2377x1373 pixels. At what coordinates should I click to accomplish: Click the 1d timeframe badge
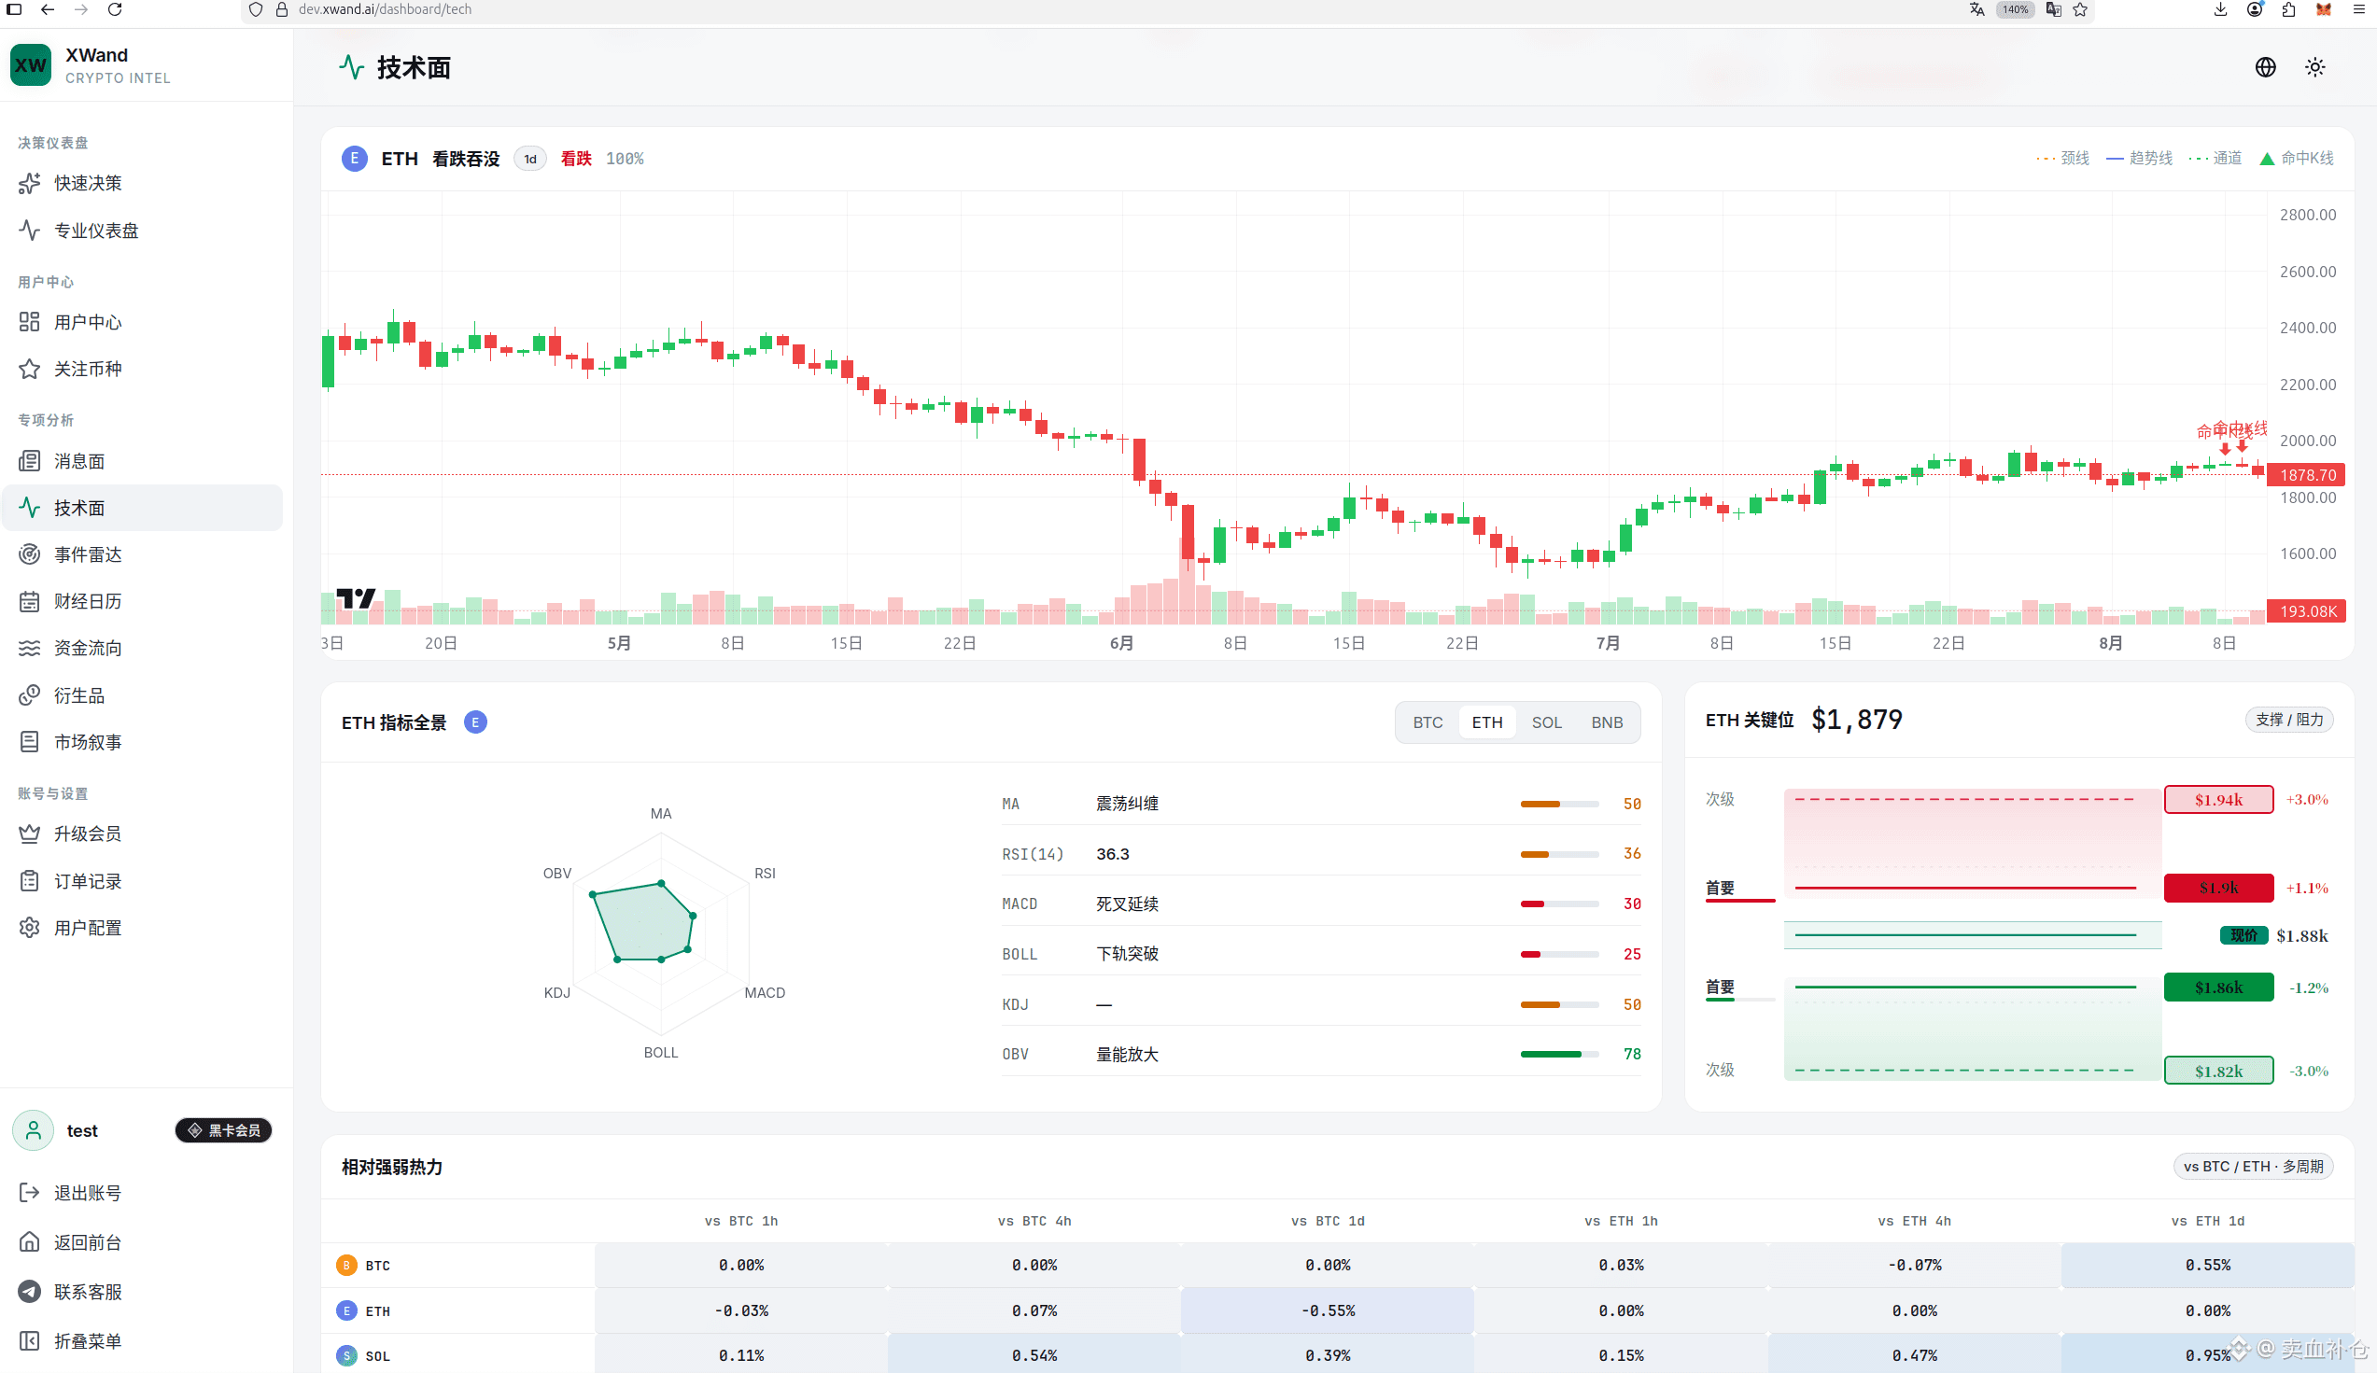pos(530,159)
